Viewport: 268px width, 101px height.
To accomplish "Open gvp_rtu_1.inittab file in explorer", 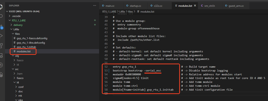I will coord(26,47).
